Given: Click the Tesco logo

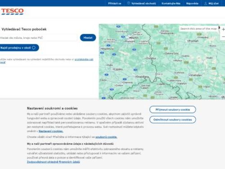Looking at the screenshot, I should [13, 11].
